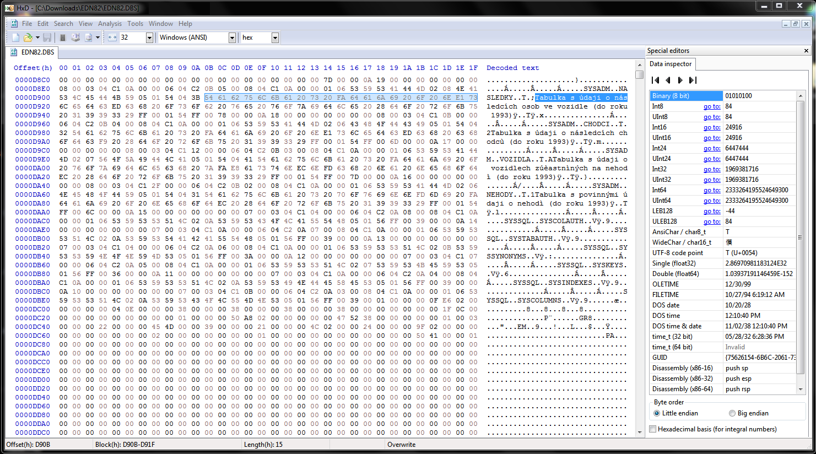Open the Analysis menu
Viewport: 816px width, 454px height.
coord(110,23)
